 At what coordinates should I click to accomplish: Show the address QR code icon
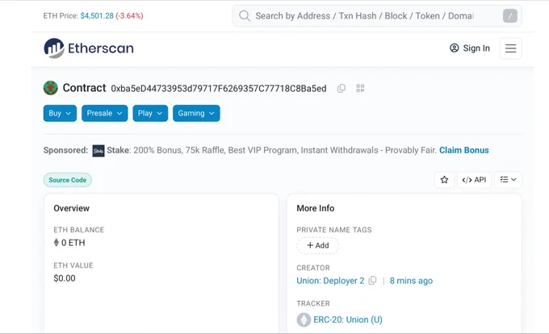point(360,89)
